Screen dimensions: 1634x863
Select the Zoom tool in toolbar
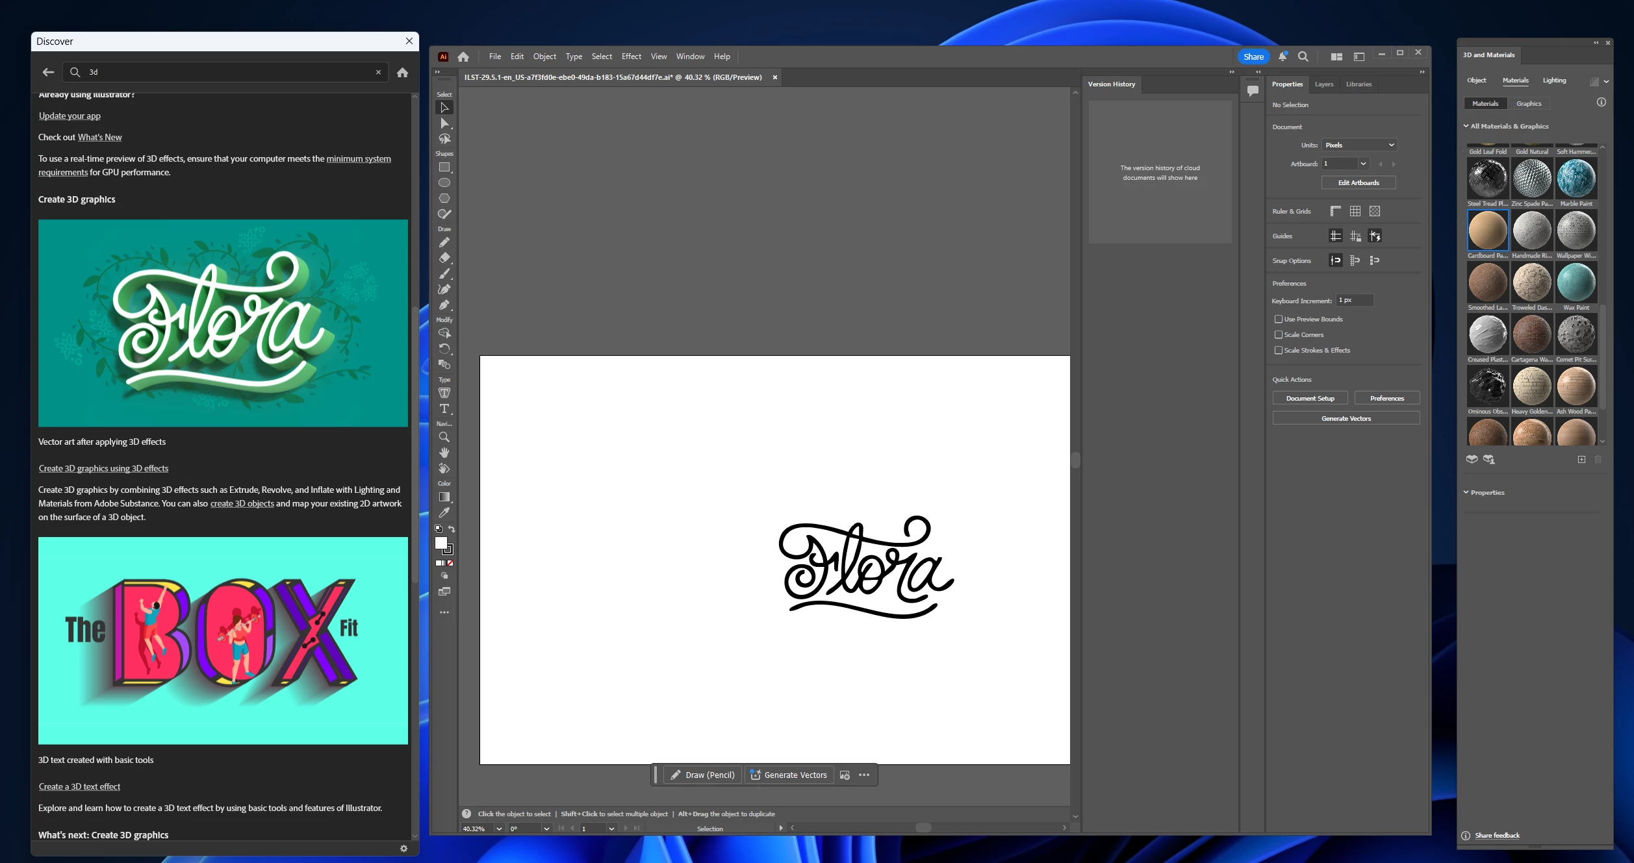point(444,437)
